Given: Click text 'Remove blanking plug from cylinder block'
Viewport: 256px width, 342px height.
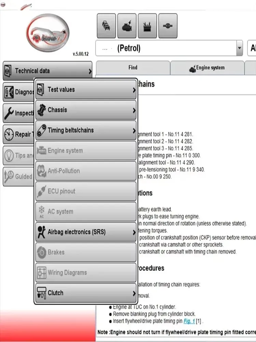Looking at the screenshot, I should [x=154, y=314].
